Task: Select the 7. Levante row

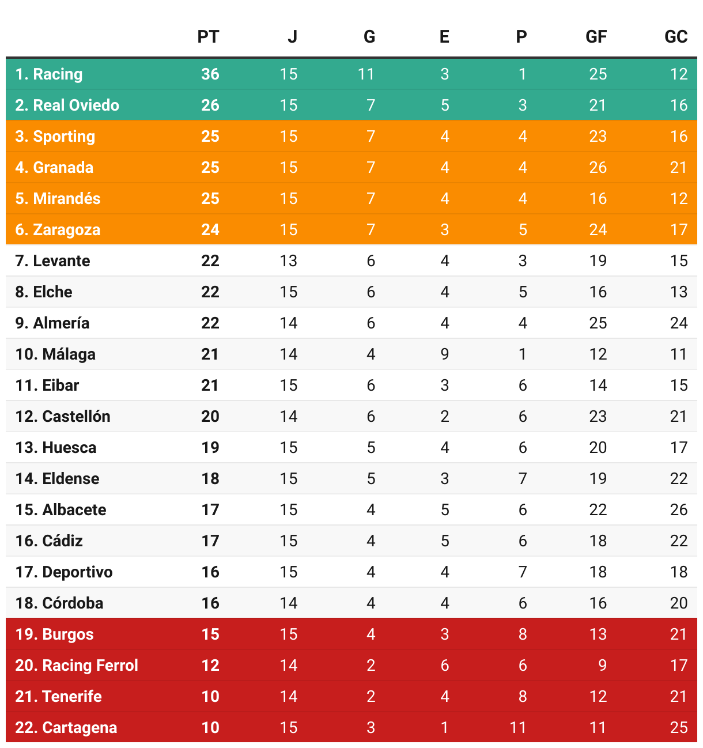Action: (x=352, y=260)
